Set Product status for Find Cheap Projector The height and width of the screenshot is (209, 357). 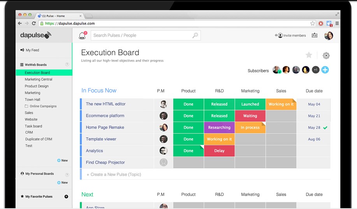coord(188,162)
